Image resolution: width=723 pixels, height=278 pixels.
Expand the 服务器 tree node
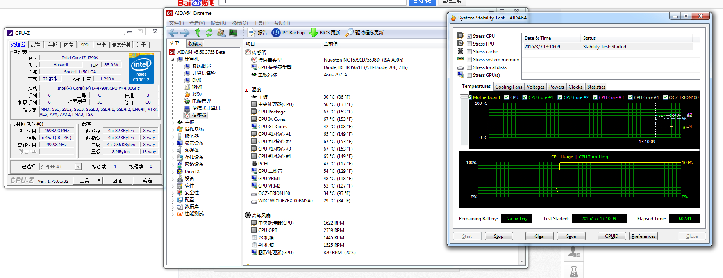pyautogui.click(x=173, y=137)
